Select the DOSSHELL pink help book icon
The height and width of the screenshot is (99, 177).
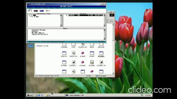coord(83,62)
